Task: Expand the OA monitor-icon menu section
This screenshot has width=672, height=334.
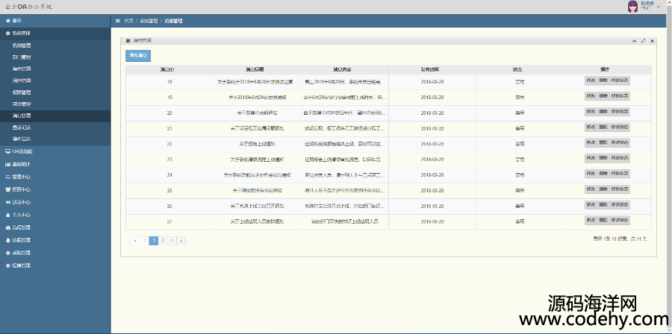Action: tap(55, 151)
